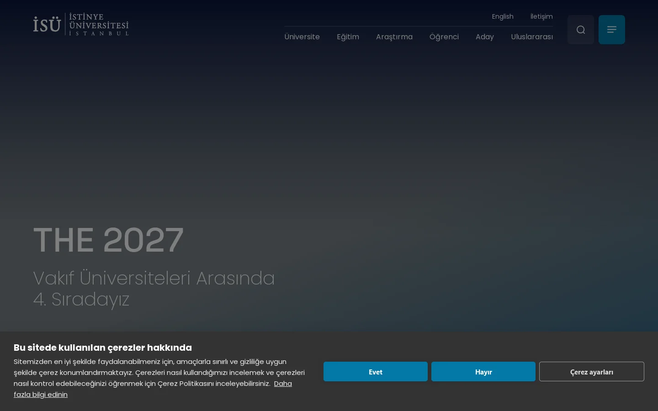Open the İletişim contact link

point(541,16)
